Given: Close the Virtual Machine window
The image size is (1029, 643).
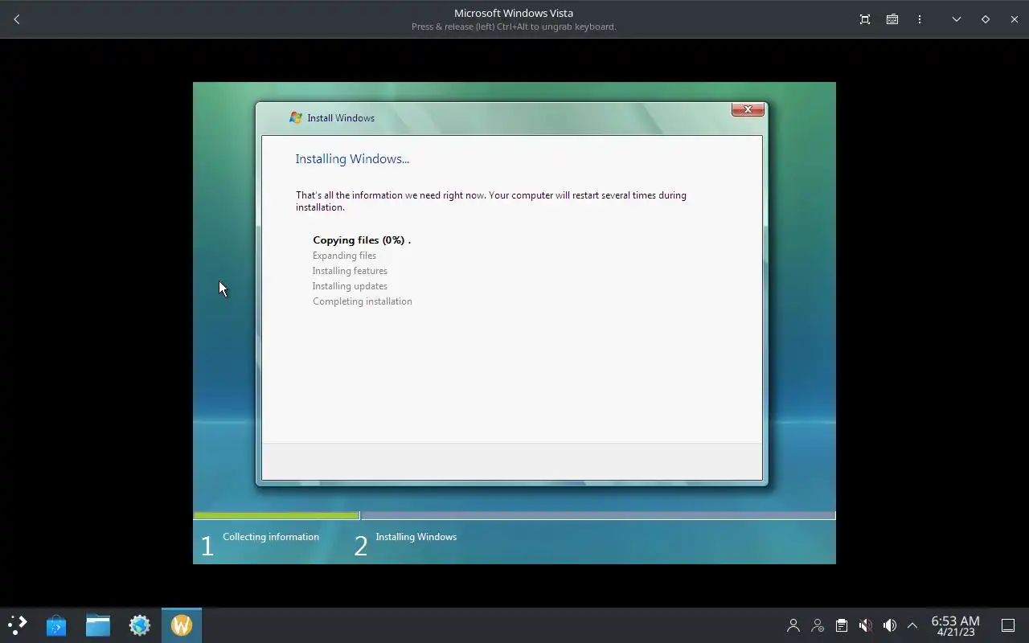Looking at the screenshot, I should click(1015, 19).
